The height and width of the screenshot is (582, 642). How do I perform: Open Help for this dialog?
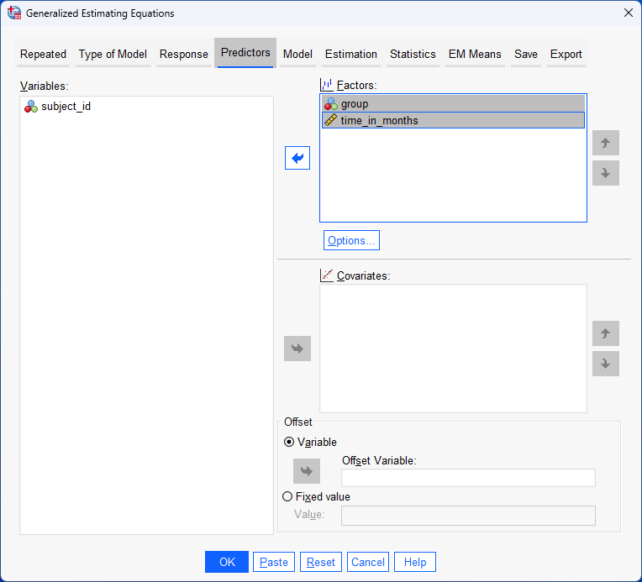pos(415,562)
